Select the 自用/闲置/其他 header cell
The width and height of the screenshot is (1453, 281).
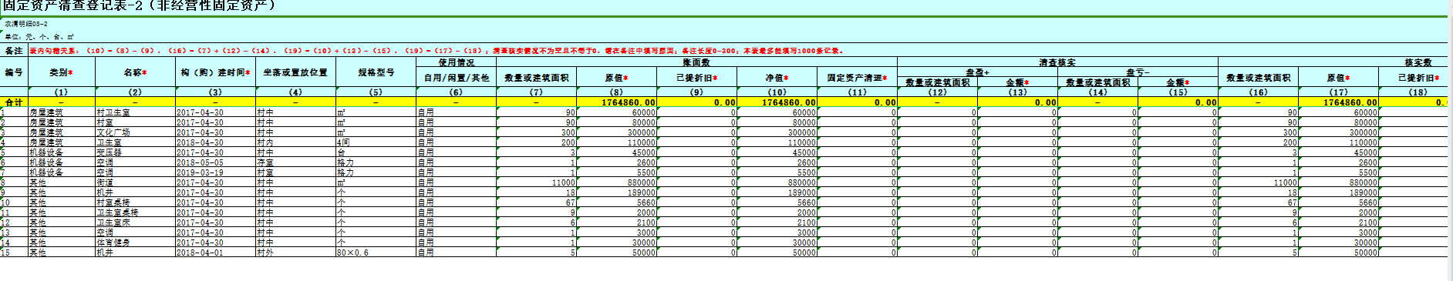[456, 78]
